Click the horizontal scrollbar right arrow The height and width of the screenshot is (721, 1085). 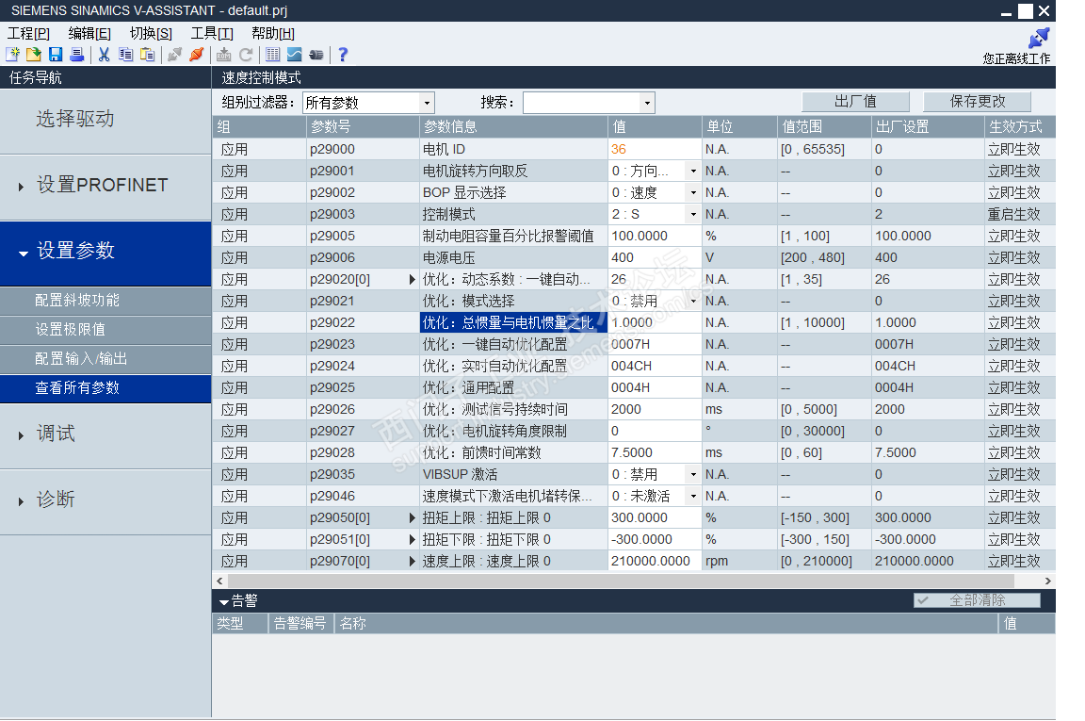click(1047, 582)
